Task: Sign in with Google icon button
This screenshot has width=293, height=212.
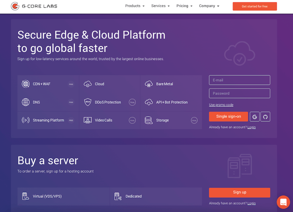Action: tap(255, 117)
